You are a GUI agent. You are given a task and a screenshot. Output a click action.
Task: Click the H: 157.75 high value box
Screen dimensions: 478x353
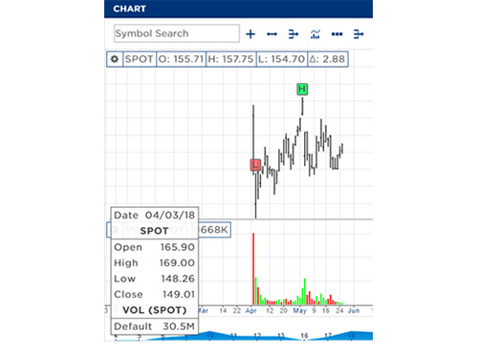point(230,59)
